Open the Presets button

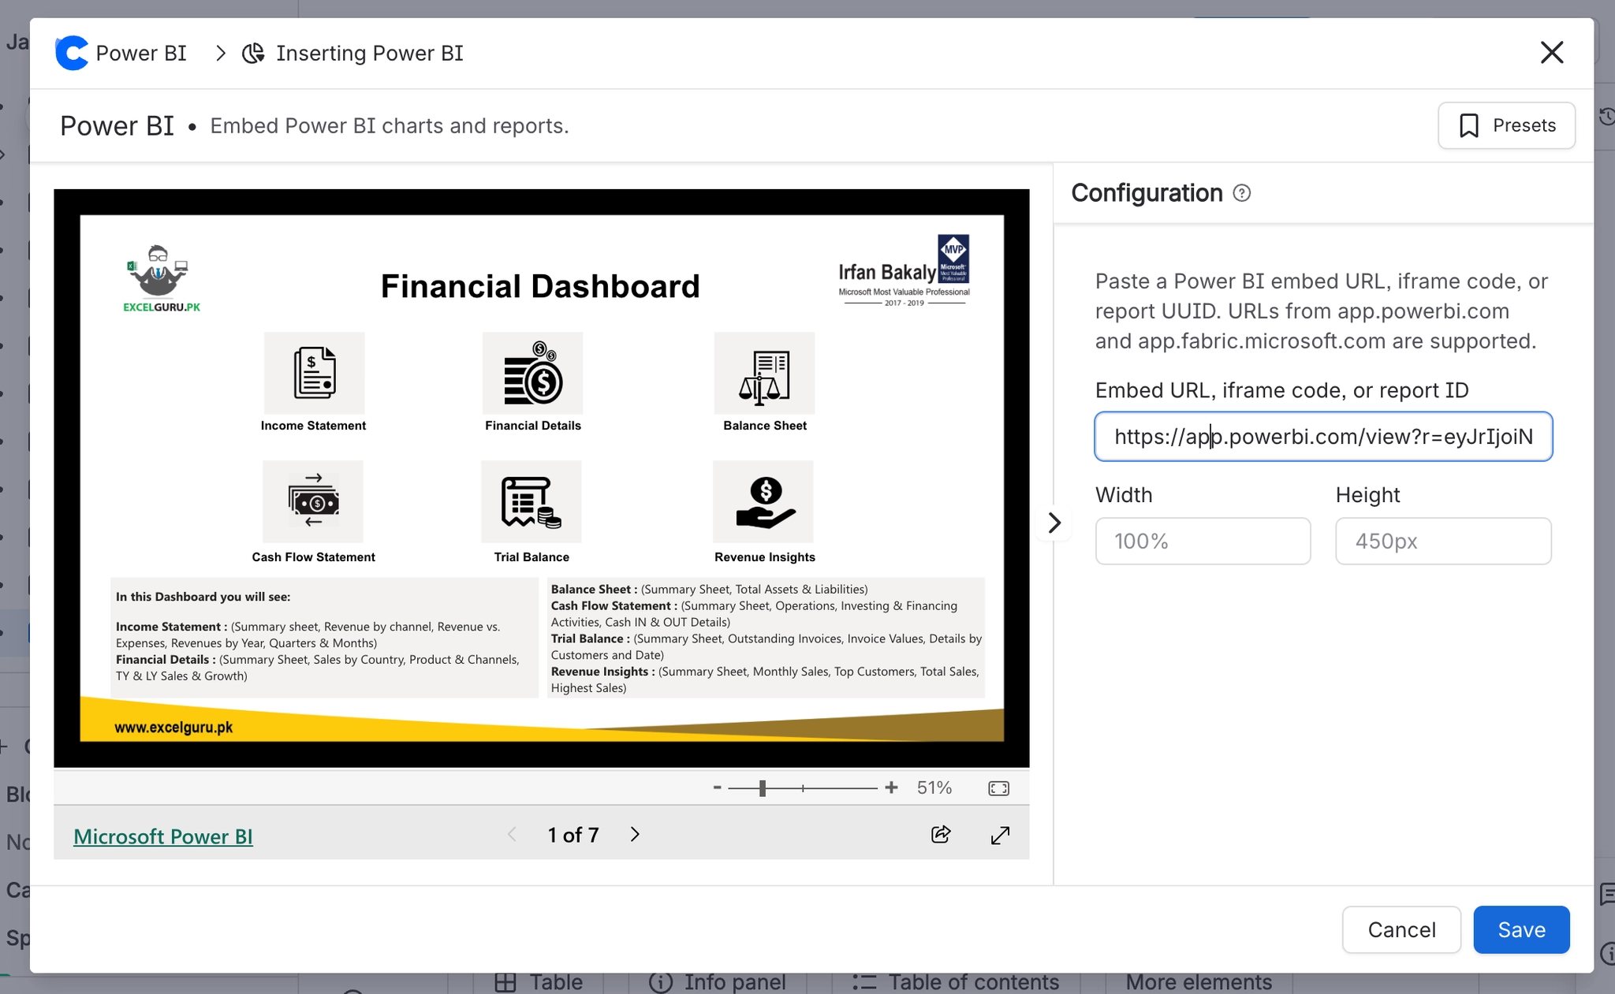click(1506, 125)
